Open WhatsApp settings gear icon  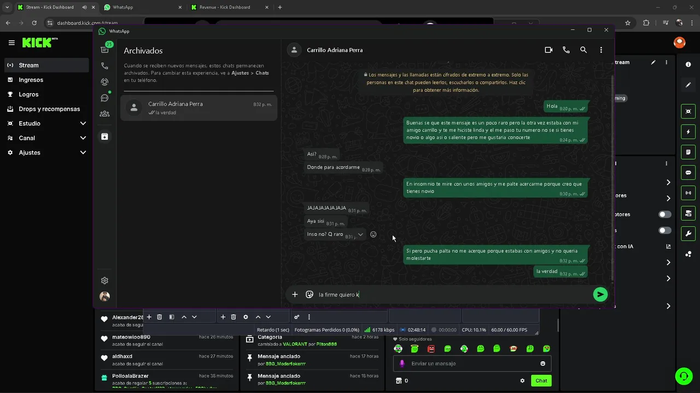[x=104, y=281]
